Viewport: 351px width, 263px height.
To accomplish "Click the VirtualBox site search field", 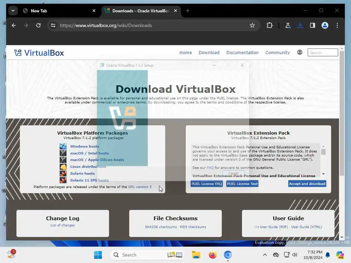I will point(323,52).
